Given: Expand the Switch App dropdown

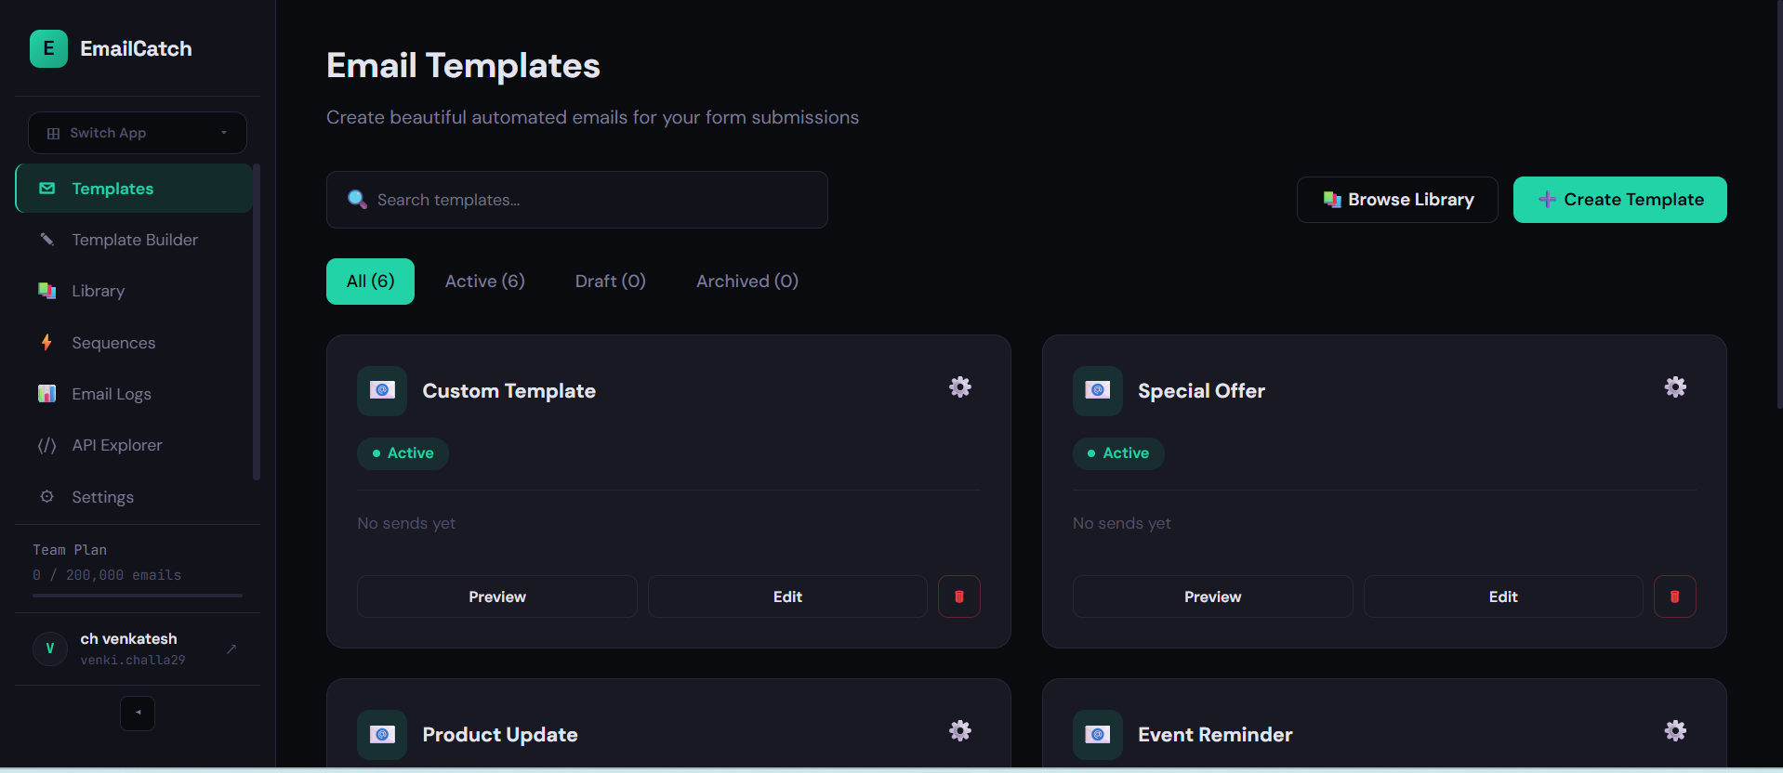Looking at the screenshot, I should 138,133.
